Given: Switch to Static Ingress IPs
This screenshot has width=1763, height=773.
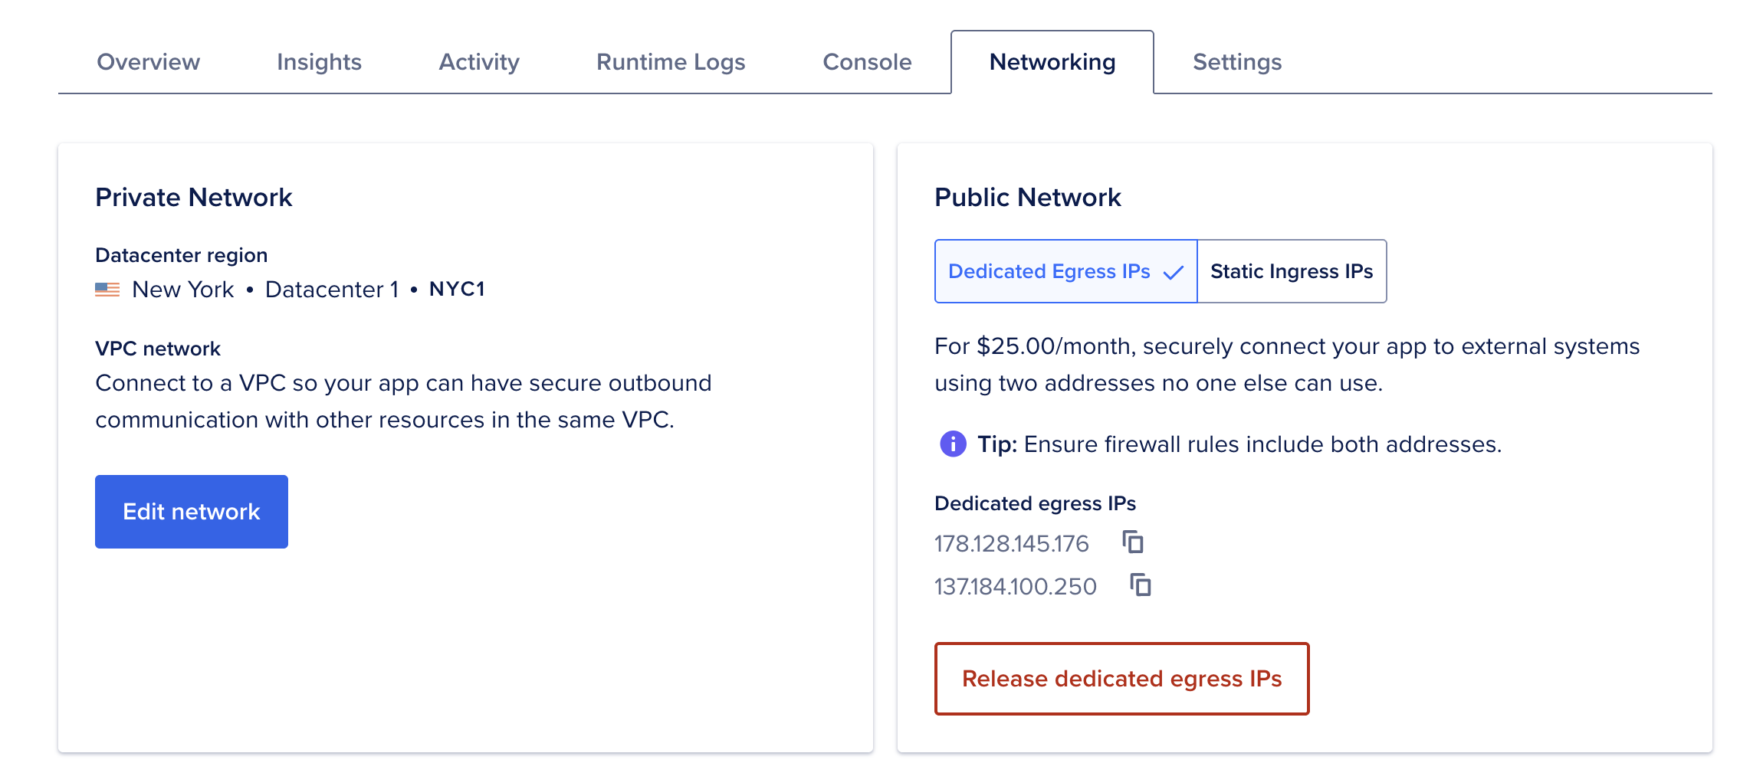Looking at the screenshot, I should 1292,271.
